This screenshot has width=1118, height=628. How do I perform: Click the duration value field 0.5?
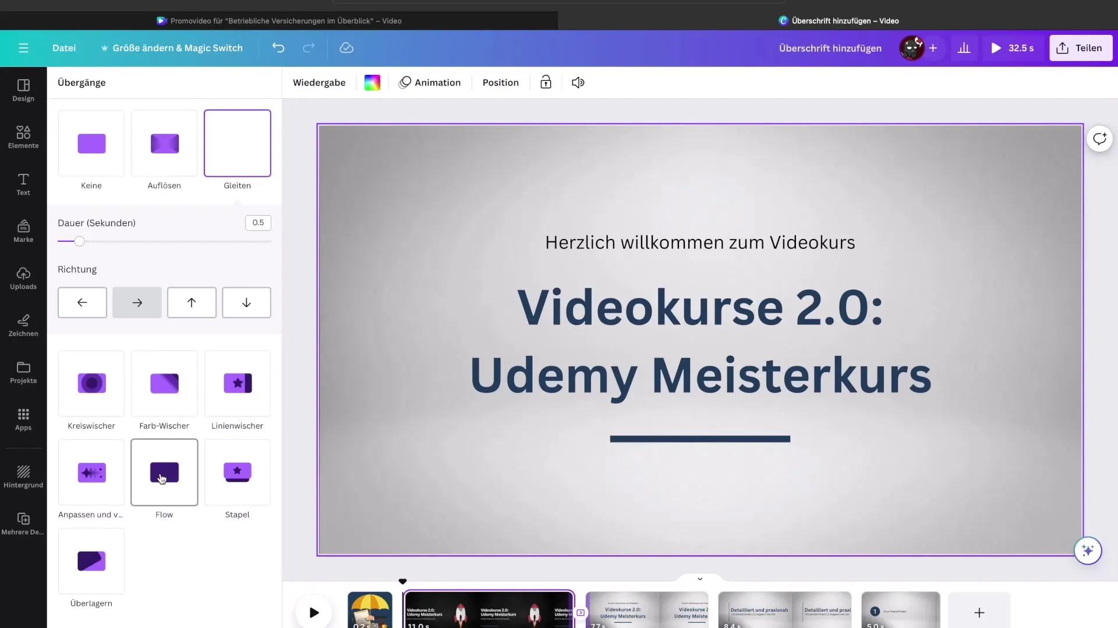click(258, 223)
